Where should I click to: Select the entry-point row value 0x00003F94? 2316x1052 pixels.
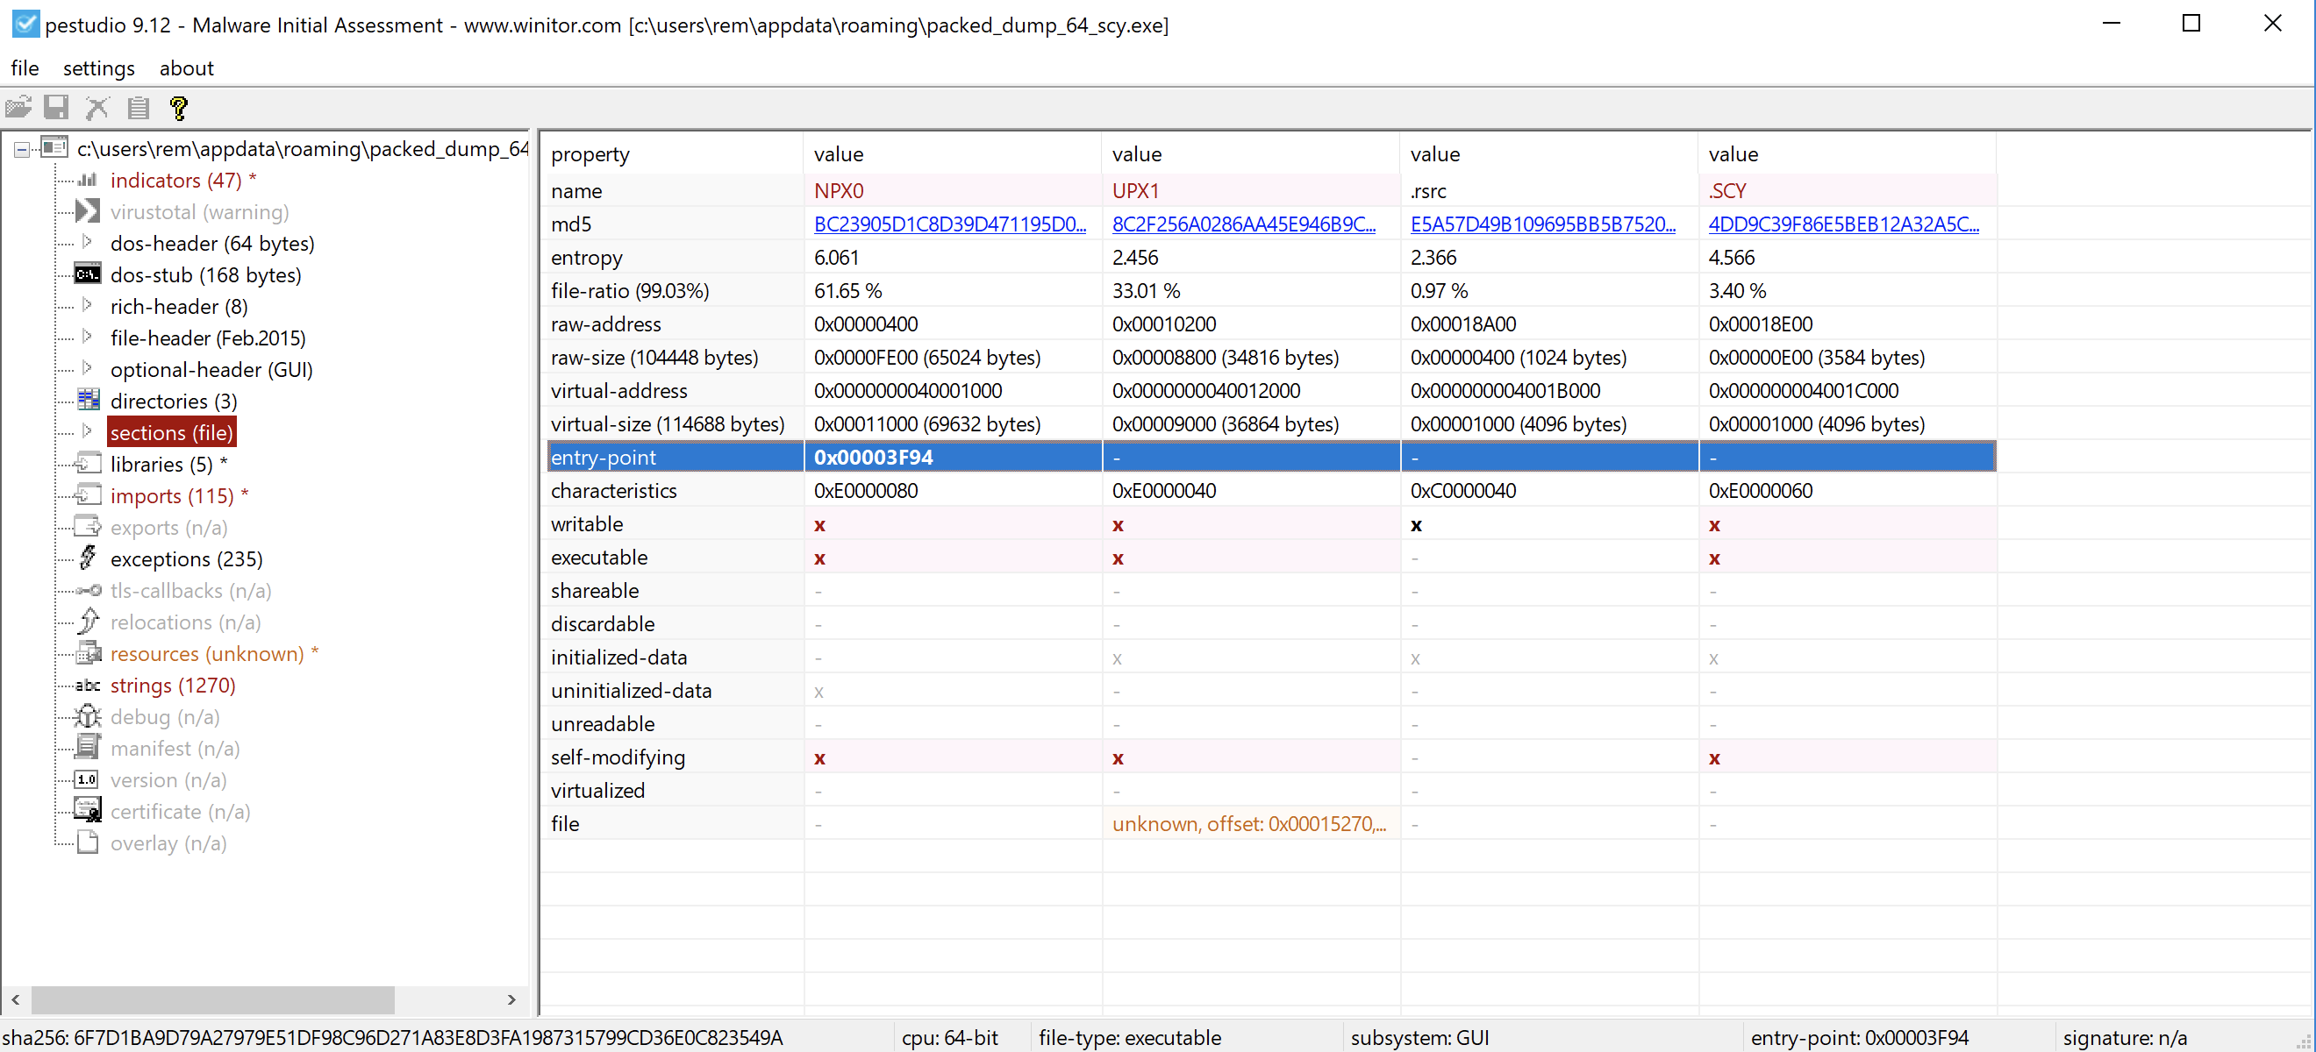click(873, 458)
